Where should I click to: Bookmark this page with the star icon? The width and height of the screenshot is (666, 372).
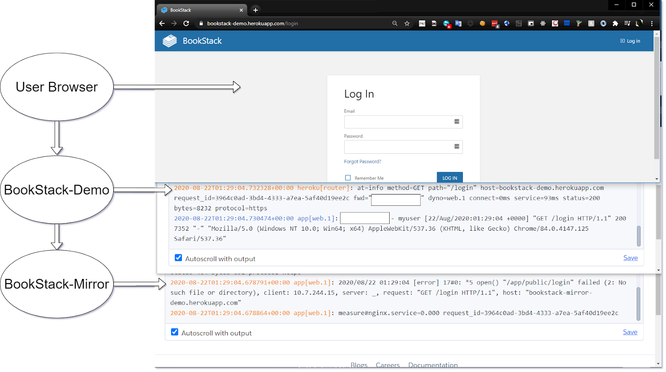point(407,24)
